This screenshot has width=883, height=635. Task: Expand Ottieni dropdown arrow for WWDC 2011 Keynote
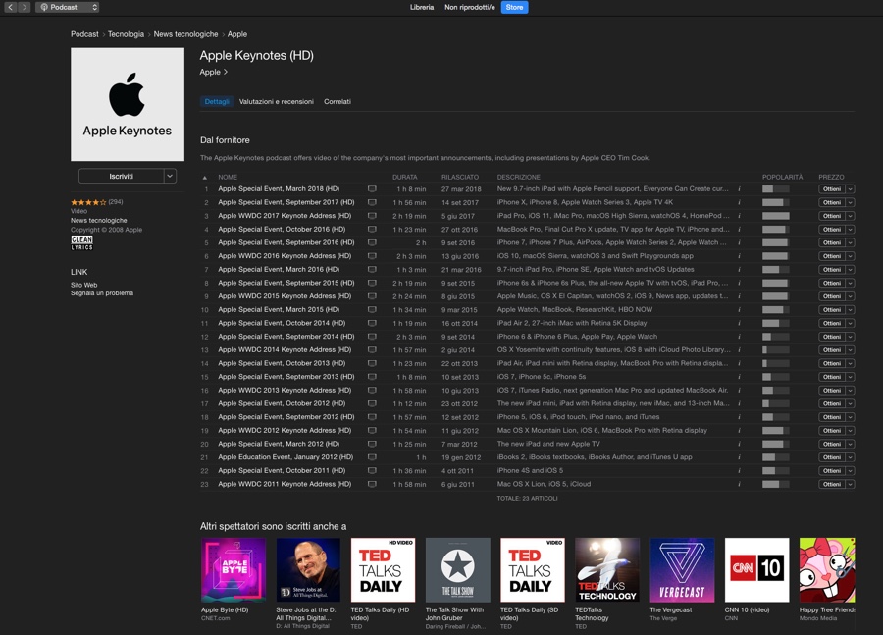[x=851, y=484]
